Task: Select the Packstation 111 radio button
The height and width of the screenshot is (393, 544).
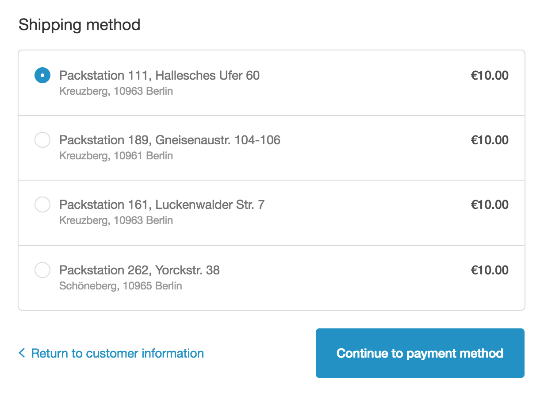Action: (42, 75)
